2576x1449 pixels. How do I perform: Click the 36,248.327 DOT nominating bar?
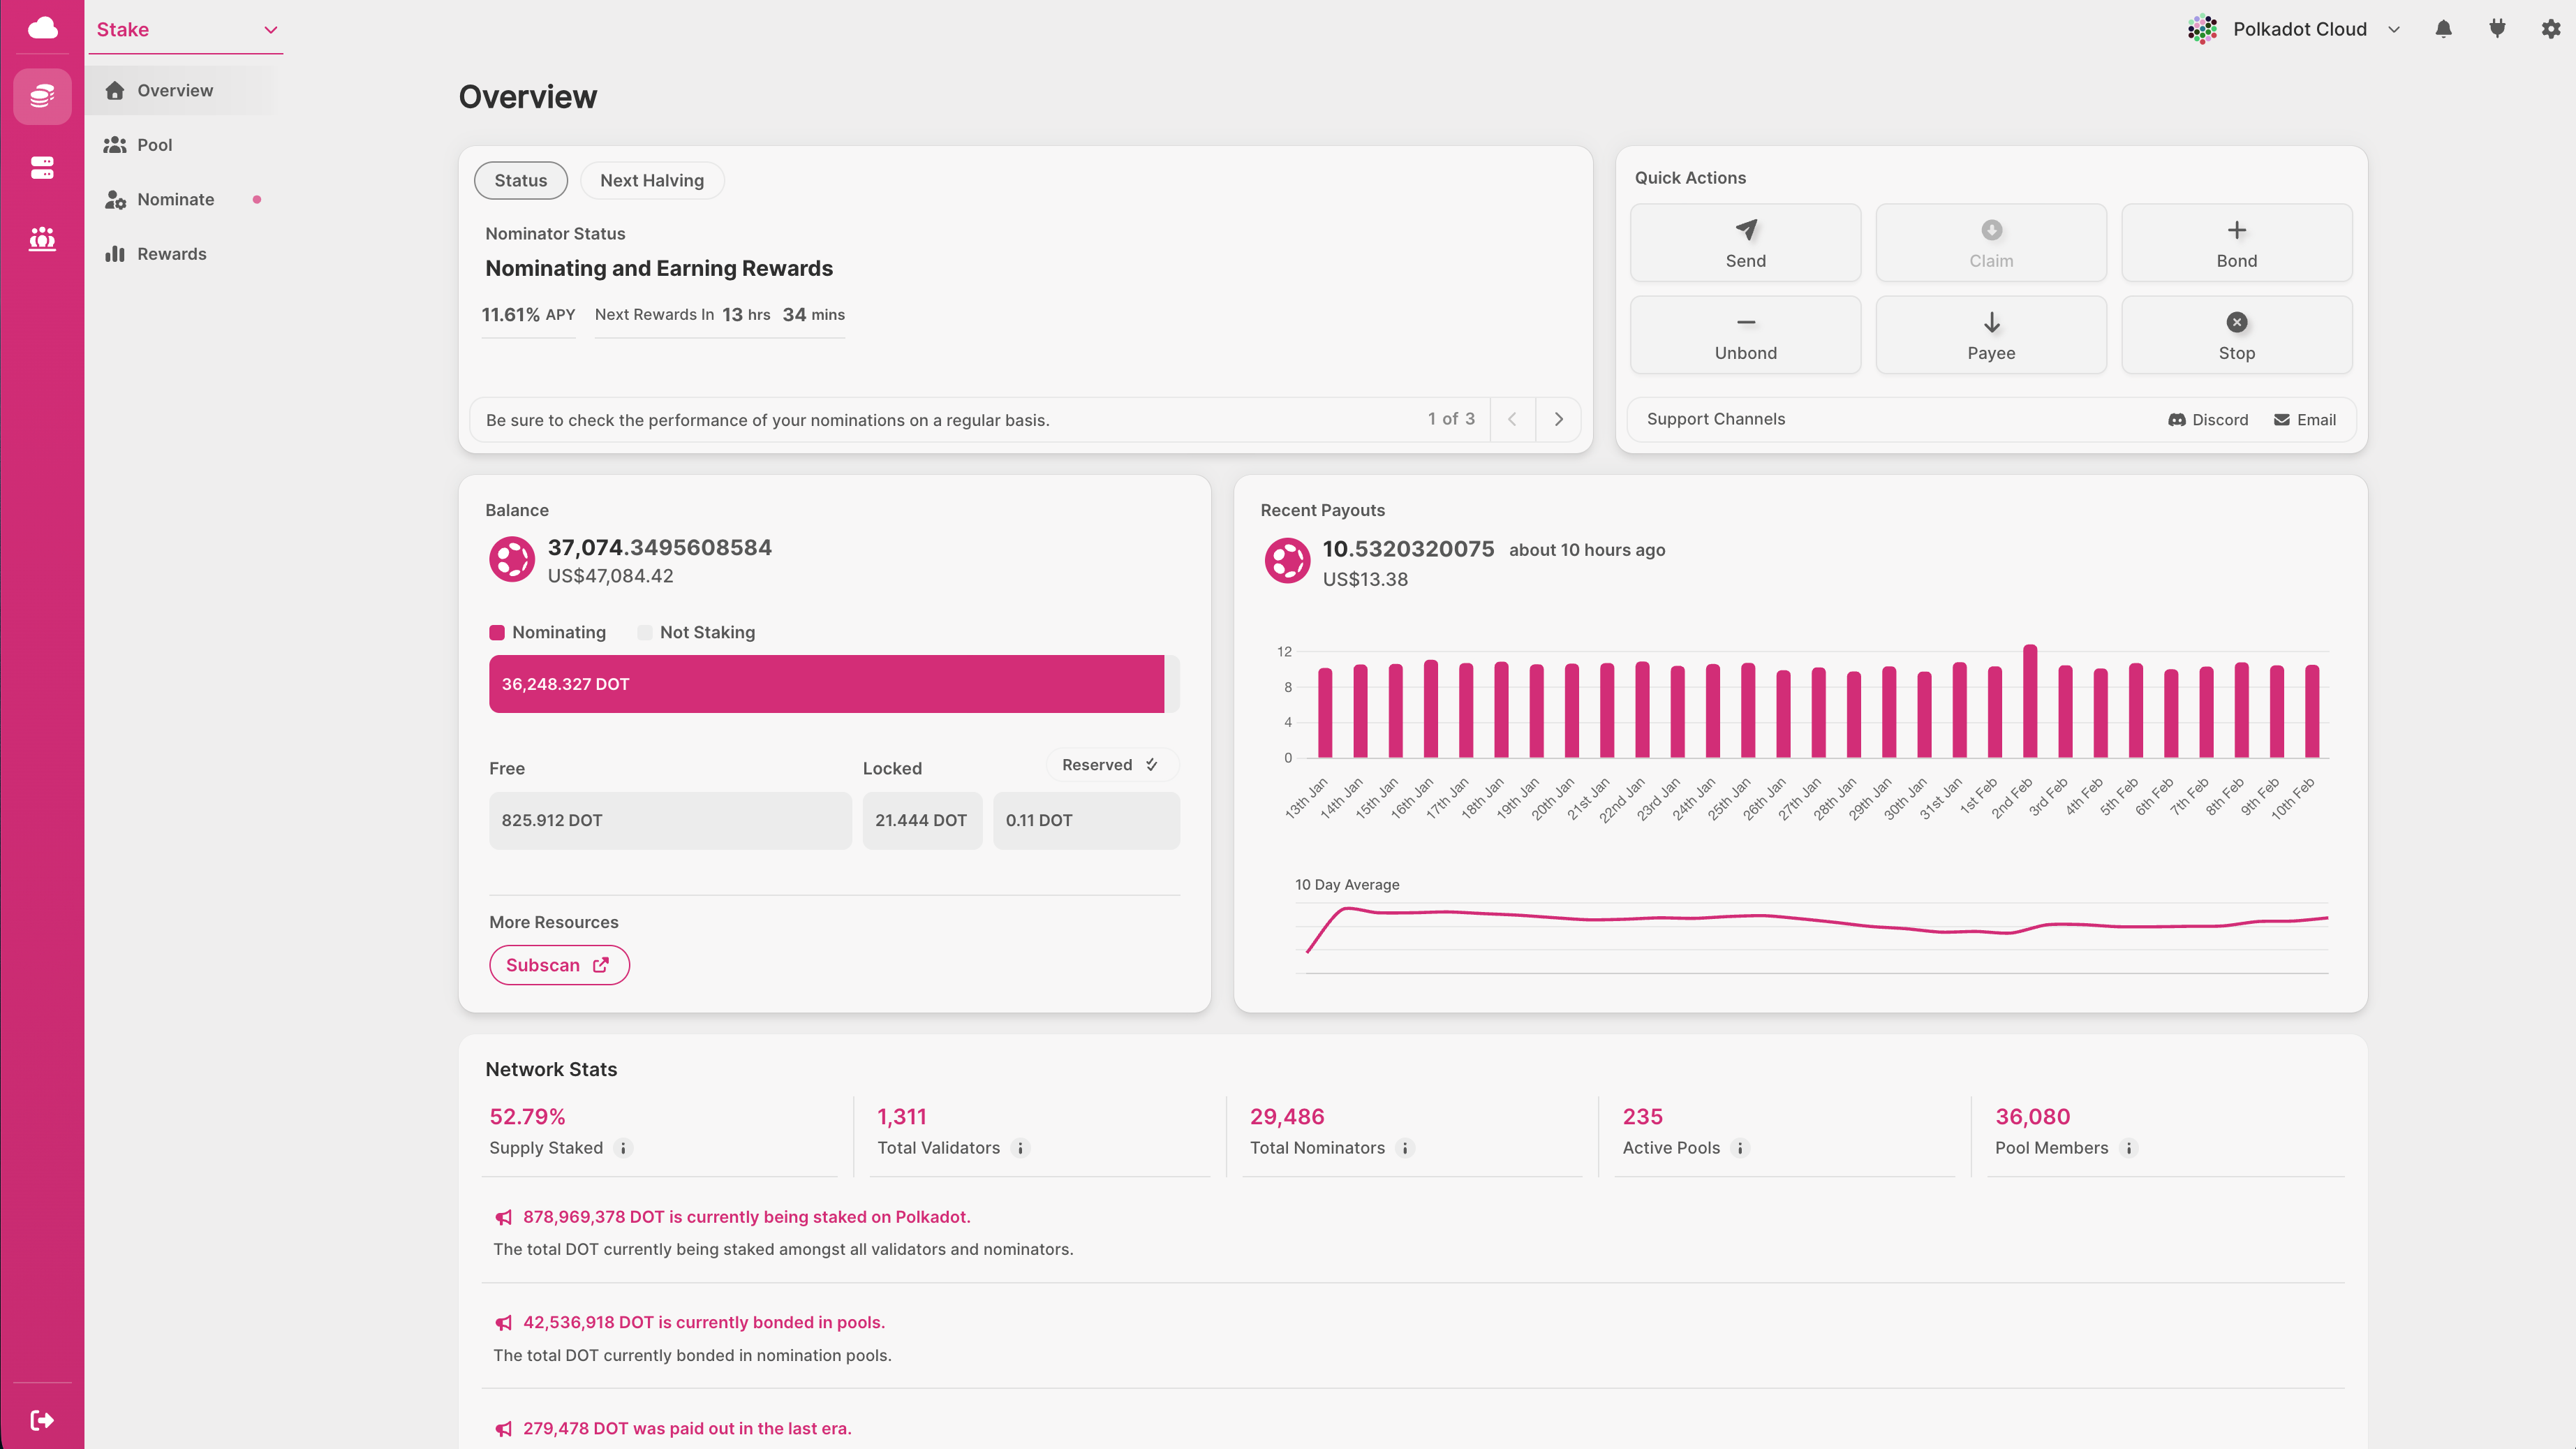click(x=826, y=684)
